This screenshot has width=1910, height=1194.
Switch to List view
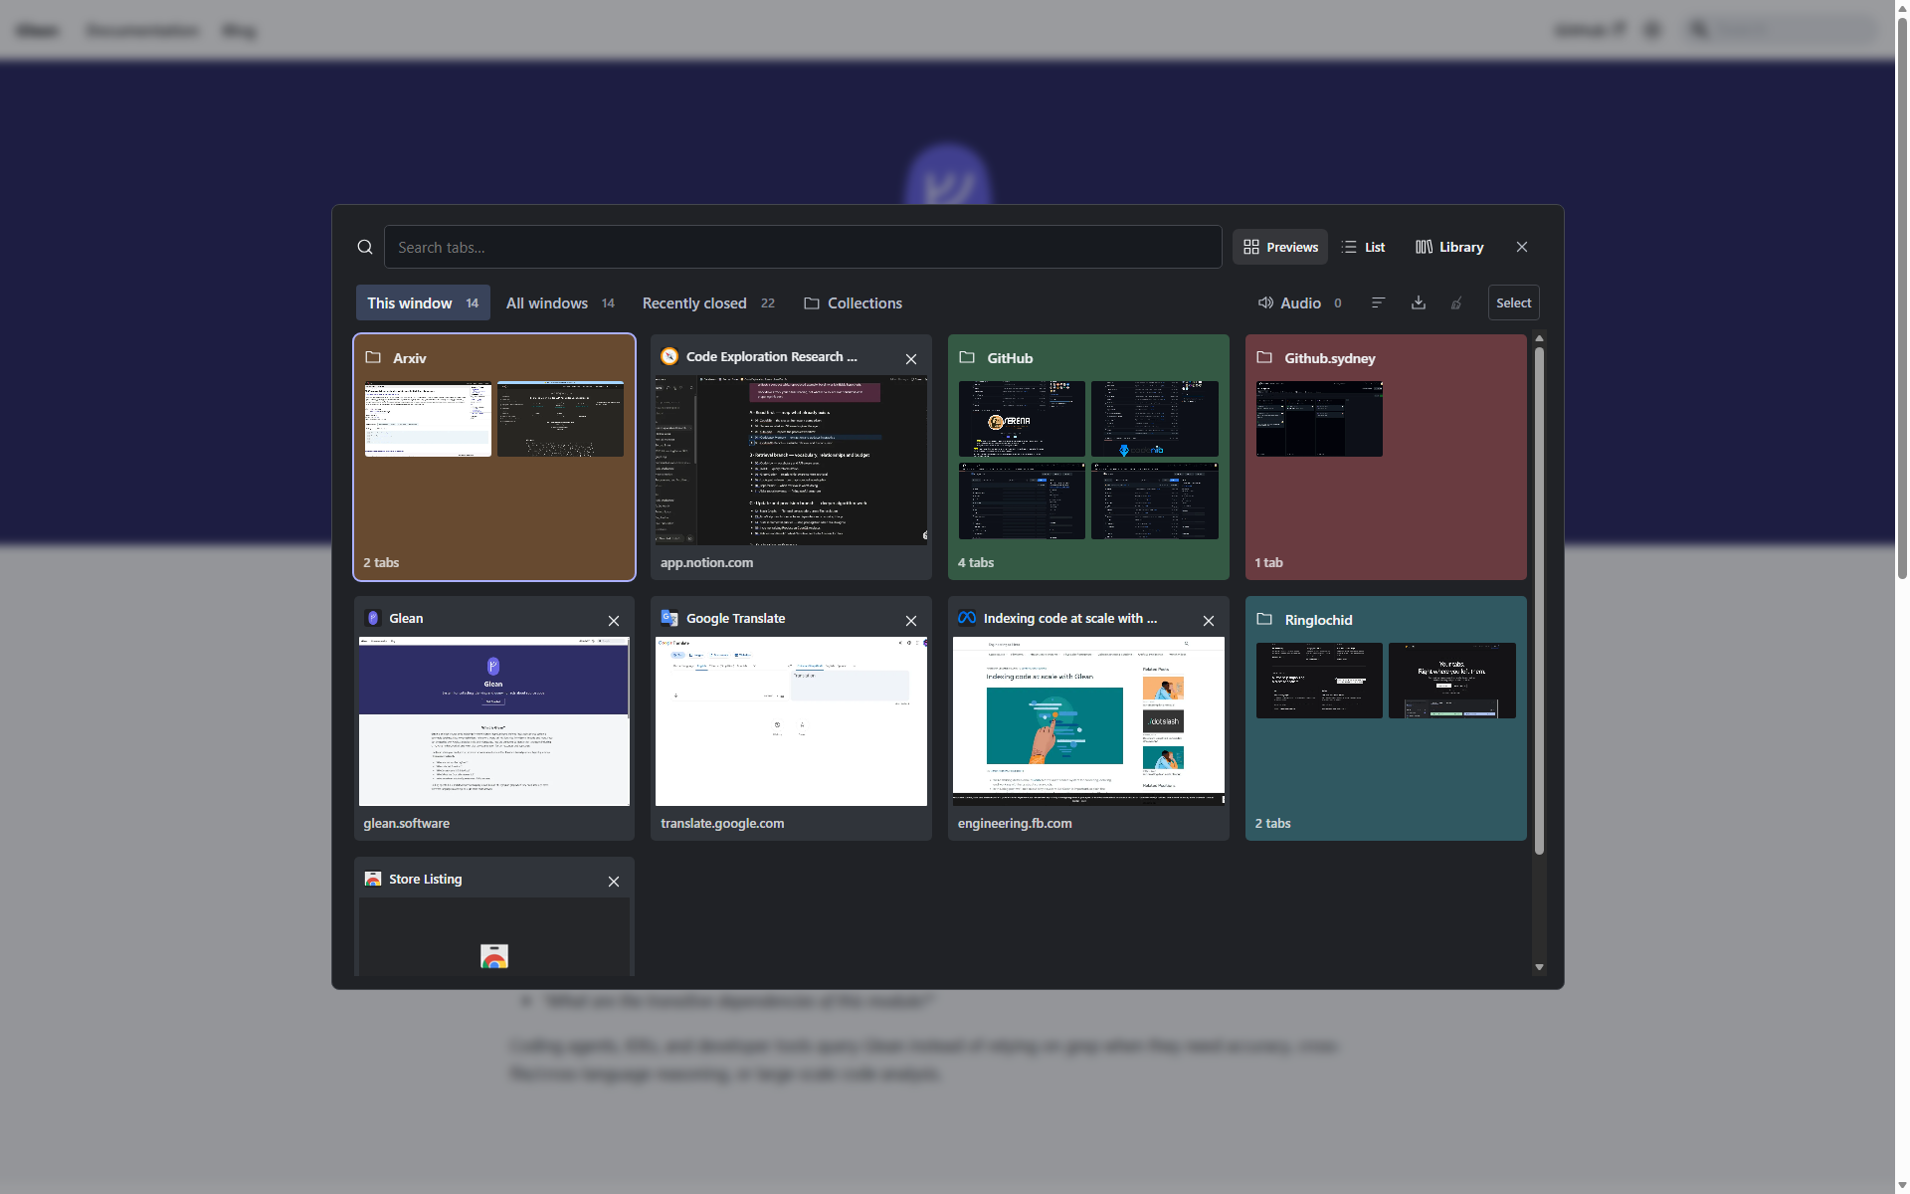pyautogui.click(x=1363, y=247)
